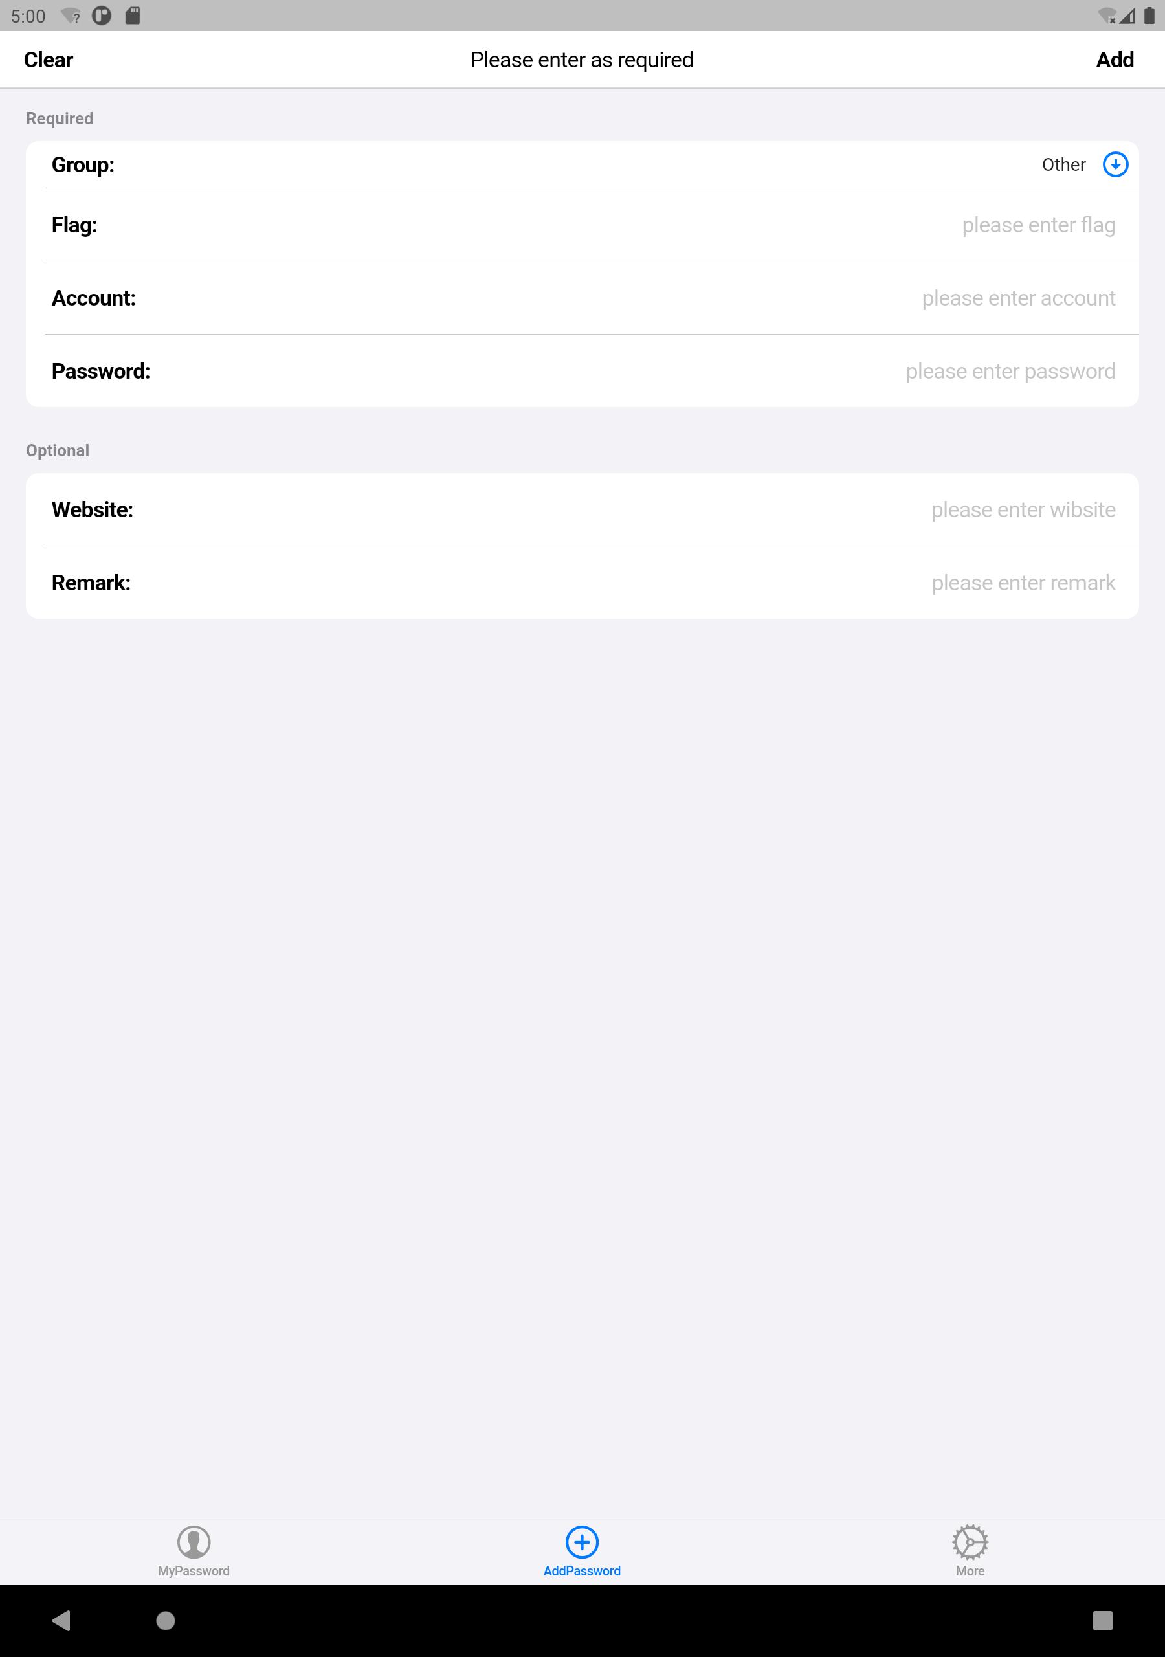Tap the recent apps square
The width and height of the screenshot is (1165, 1657).
coord(1102,1620)
